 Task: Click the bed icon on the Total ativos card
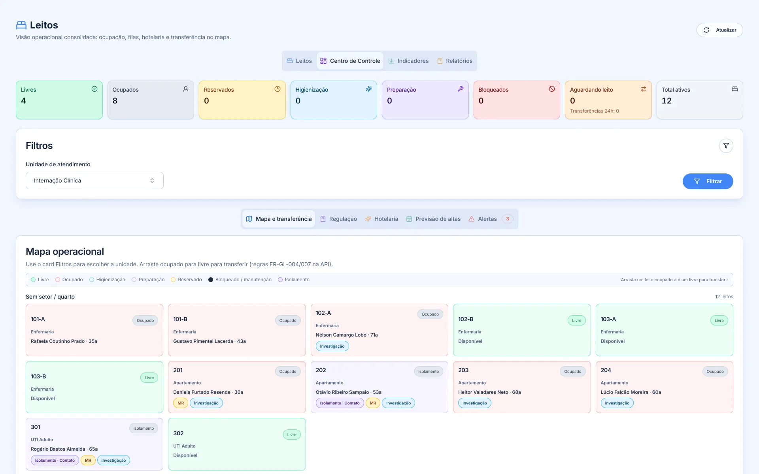point(735,89)
